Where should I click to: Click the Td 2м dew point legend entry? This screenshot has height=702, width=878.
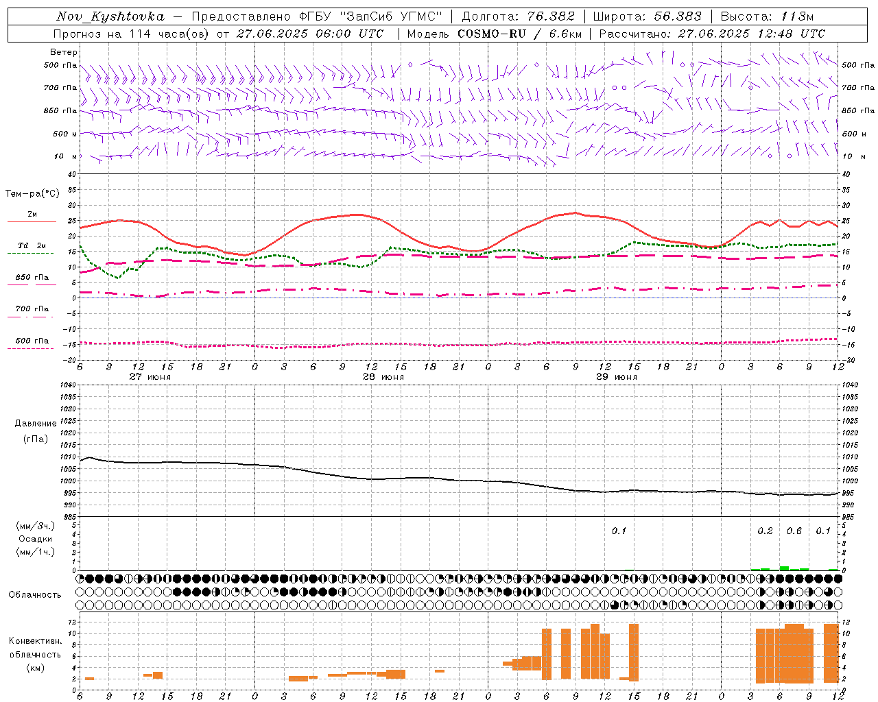(x=32, y=245)
